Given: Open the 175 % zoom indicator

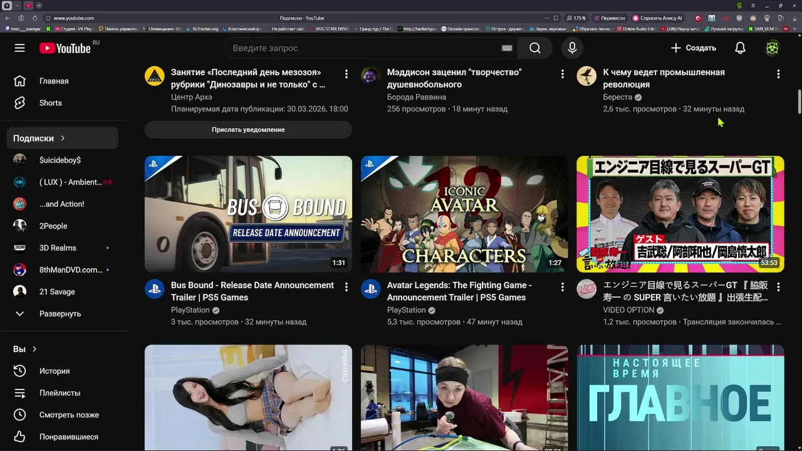Looking at the screenshot, I should tap(576, 18).
